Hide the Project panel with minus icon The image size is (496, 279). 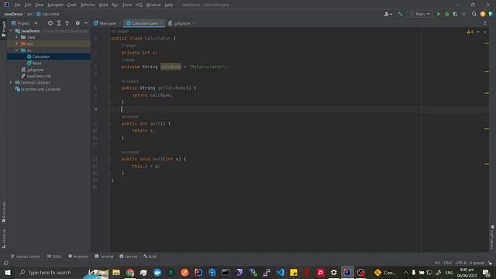(x=86, y=23)
